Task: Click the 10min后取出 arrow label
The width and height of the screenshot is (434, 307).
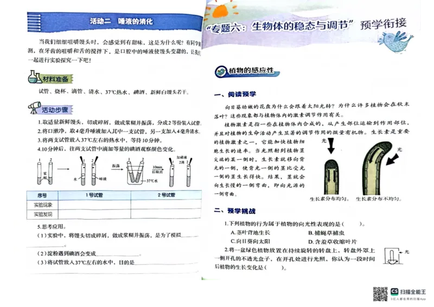Action: click(x=158, y=169)
